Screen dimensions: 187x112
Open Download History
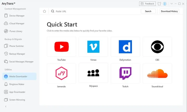(169, 11)
